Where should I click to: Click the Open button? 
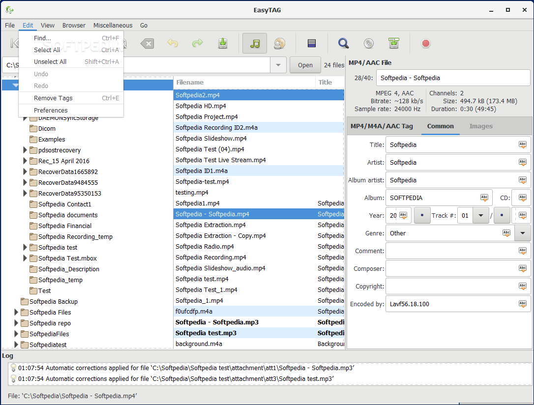(x=305, y=65)
